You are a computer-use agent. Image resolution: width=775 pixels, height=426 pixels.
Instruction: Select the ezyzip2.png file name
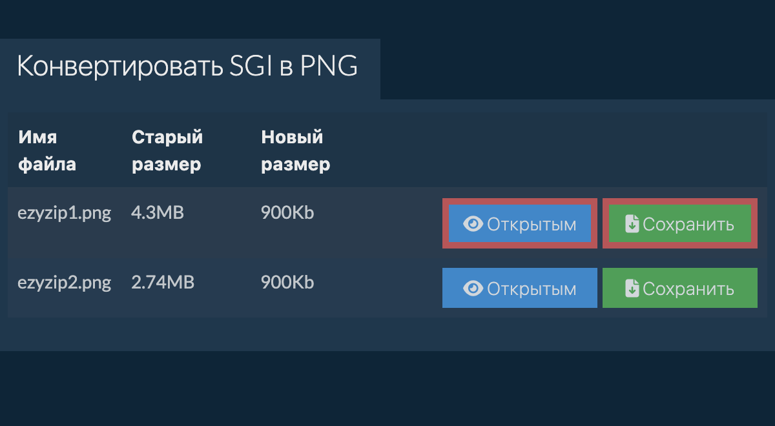pos(65,282)
